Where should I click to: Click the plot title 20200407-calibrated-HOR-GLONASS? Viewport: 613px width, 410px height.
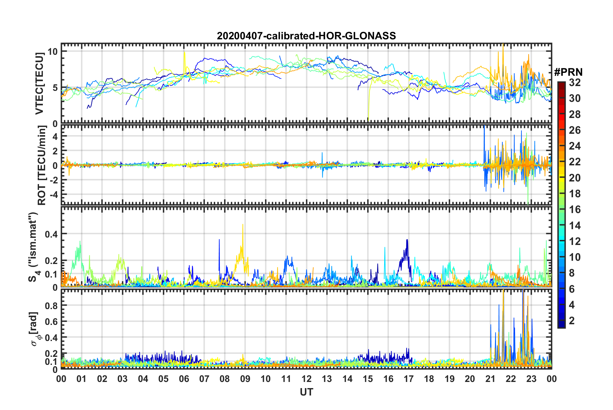306,36
